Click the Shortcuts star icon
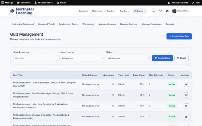 point(18,3)
